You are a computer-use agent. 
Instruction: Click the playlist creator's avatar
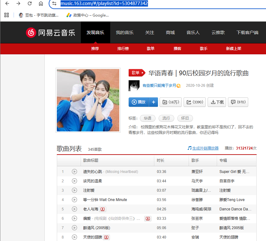tap(134, 86)
